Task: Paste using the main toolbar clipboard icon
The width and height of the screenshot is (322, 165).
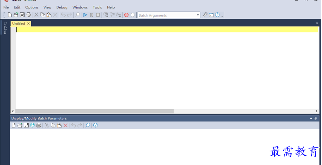Action: point(49,15)
